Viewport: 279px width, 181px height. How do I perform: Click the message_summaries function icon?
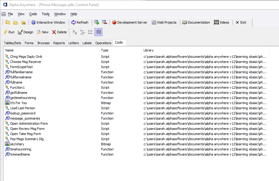pyautogui.click(x=7, y=118)
